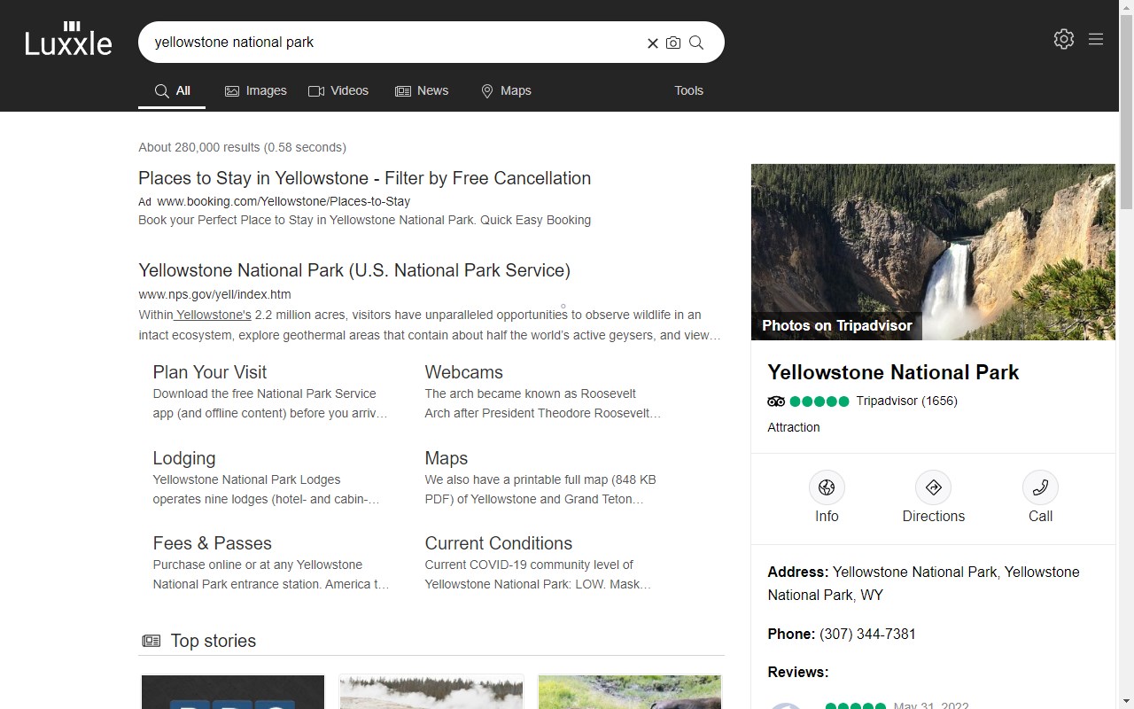Open the News tab
Viewport: 1134px width, 709px height.
pos(421,90)
